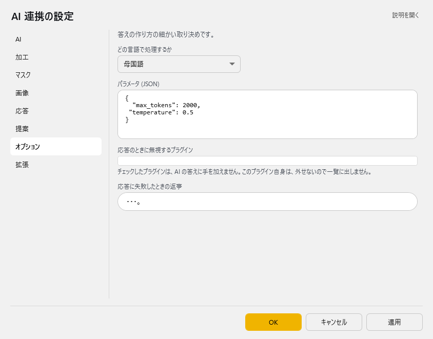The width and height of the screenshot is (433, 339).
Task: Click the パラメータ (JSON) label
Action: (x=139, y=84)
